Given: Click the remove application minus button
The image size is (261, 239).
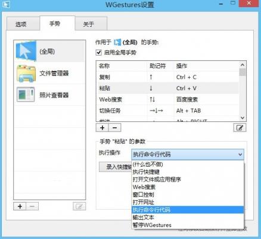Looking at the screenshot, I should point(32,206).
